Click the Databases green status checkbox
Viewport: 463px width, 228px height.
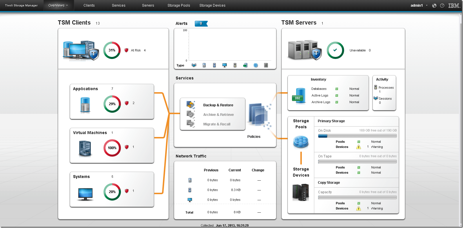[337, 89]
